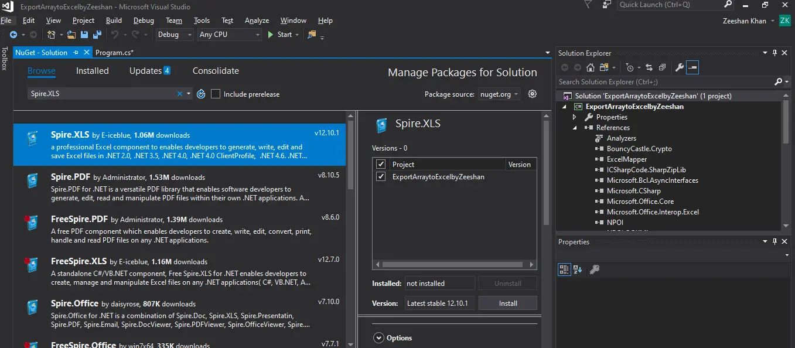Click the Find in Files toolbar icon

(x=312, y=35)
